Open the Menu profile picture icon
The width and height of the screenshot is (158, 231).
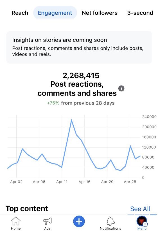142,221
